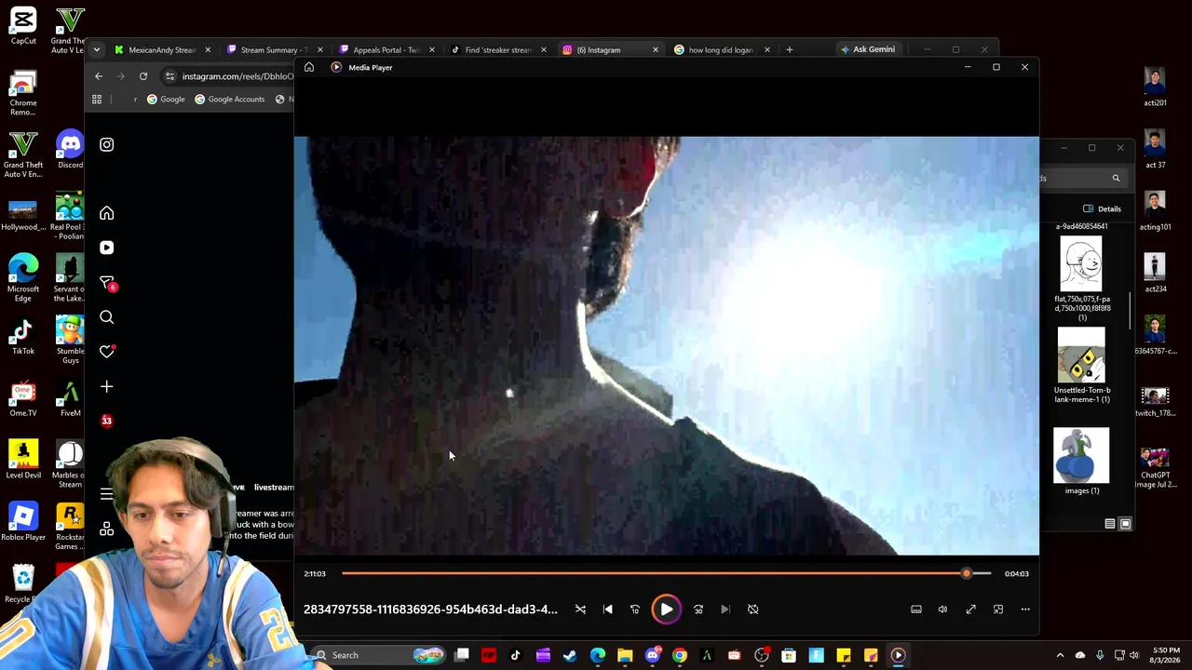Switch to the TikTok 'Find streaker stream' tab
Image resolution: width=1192 pixels, height=670 pixels.
[496, 50]
